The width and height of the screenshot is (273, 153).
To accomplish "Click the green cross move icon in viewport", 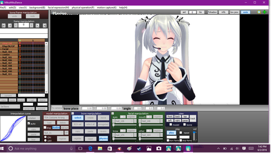I will (265, 12).
